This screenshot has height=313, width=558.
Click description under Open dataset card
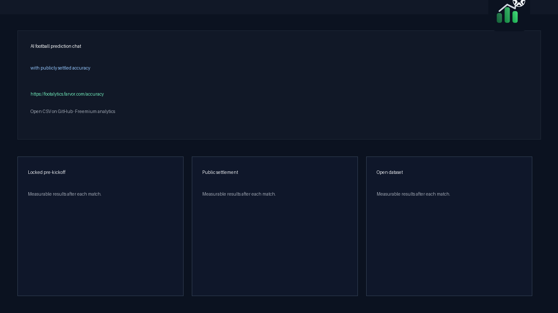(413, 194)
